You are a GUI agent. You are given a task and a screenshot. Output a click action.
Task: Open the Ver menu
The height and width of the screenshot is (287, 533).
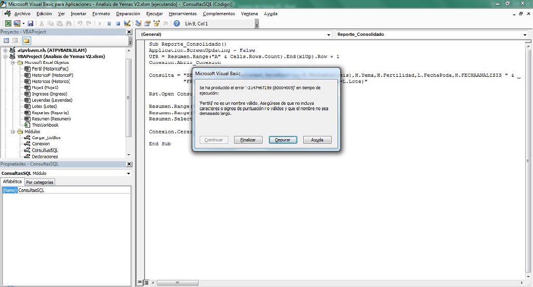[x=61, y=13]
